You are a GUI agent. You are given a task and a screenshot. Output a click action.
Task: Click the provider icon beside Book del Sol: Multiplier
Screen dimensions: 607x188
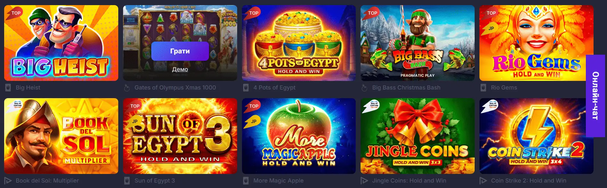8,181
